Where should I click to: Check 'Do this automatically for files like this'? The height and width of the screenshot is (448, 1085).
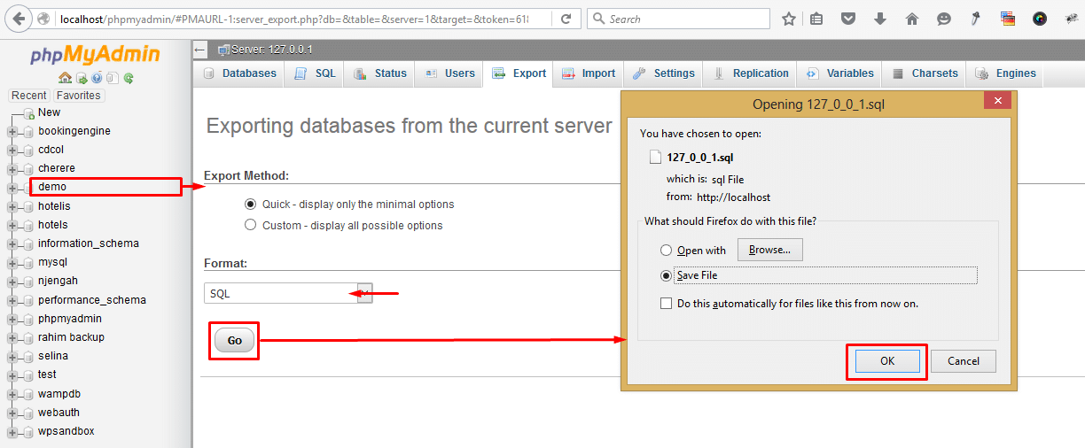point(667,304)
